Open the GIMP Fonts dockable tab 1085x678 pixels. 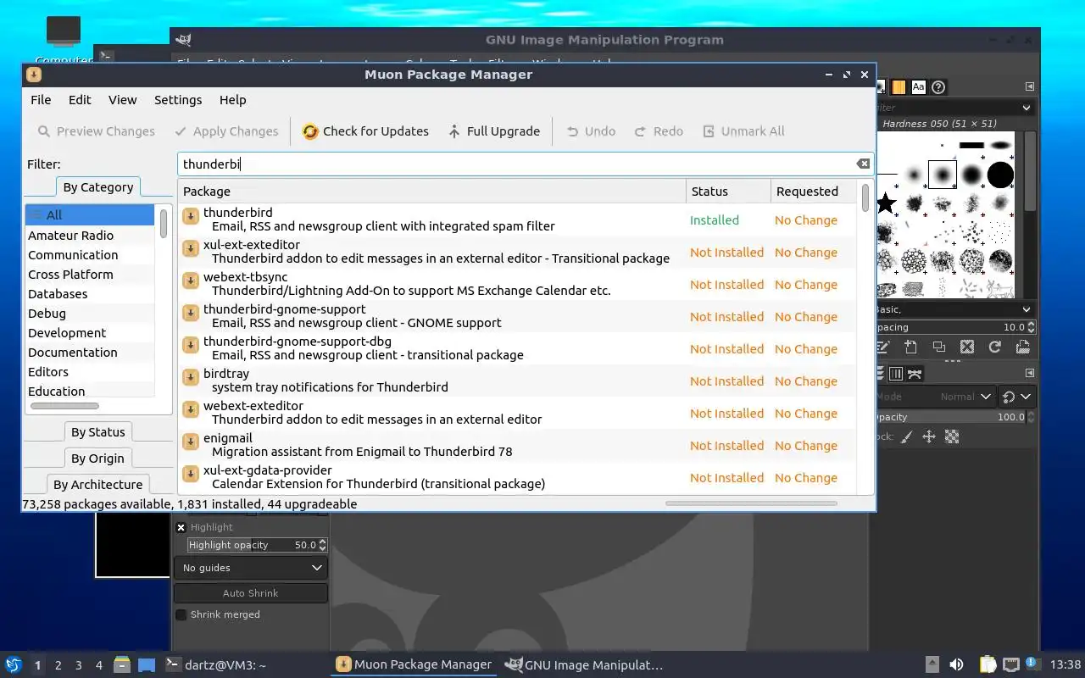pos(918,87)
